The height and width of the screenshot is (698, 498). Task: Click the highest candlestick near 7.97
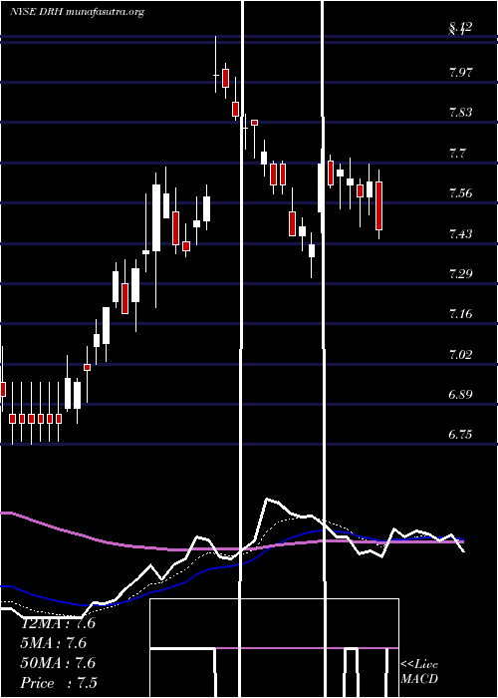click(216, 64)
